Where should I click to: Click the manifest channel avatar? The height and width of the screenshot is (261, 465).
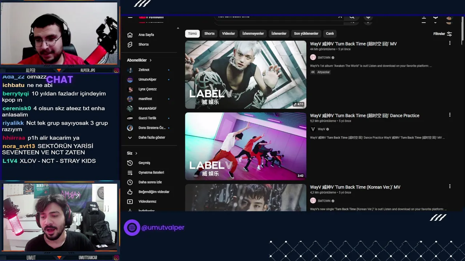click(x=130, y=99)
